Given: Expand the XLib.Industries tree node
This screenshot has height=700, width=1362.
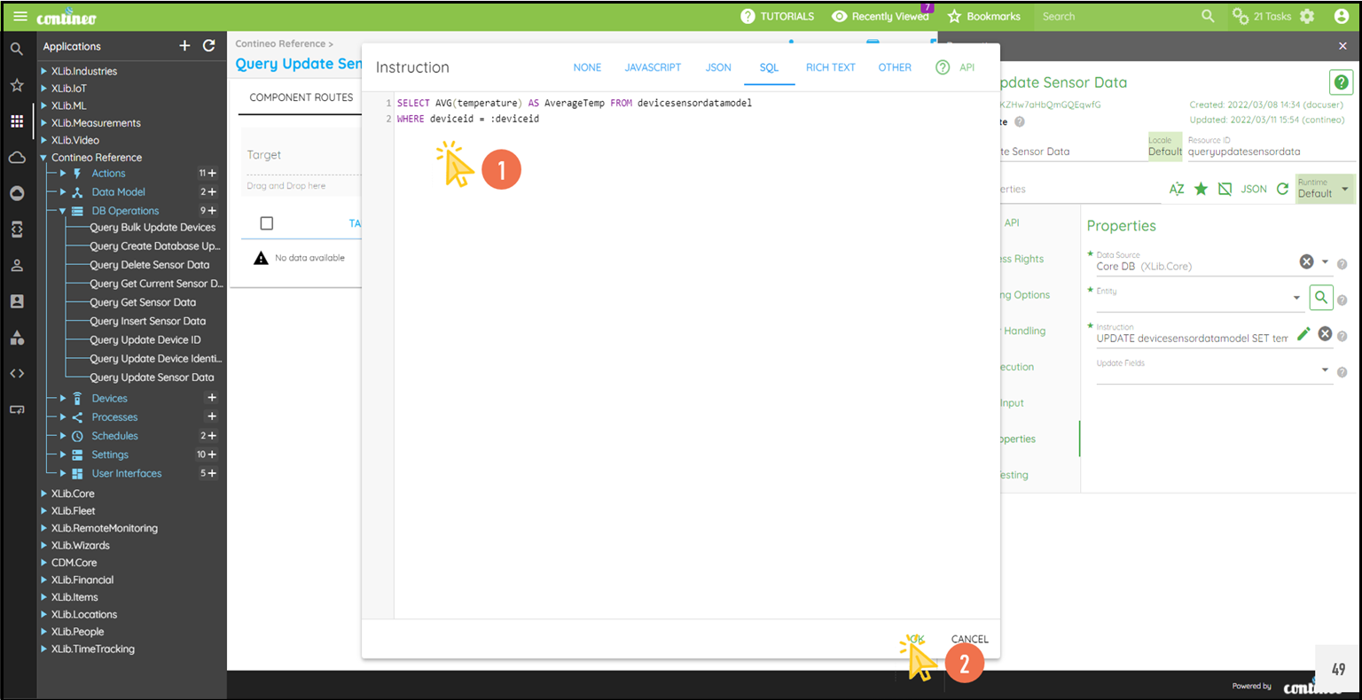Looking at the screenshot, I should pos(44,71).
